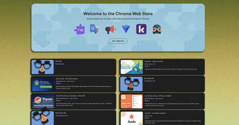Viewport: 239px width, 125px height.
Task: Open the megaphone extension icon
Action: click(x=110, y=29)
